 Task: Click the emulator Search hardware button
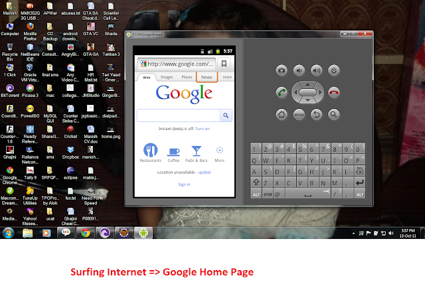[x=333, y=115]
